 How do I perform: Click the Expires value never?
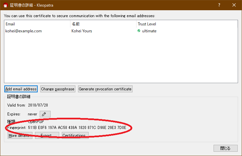click(x=32, y=114)
